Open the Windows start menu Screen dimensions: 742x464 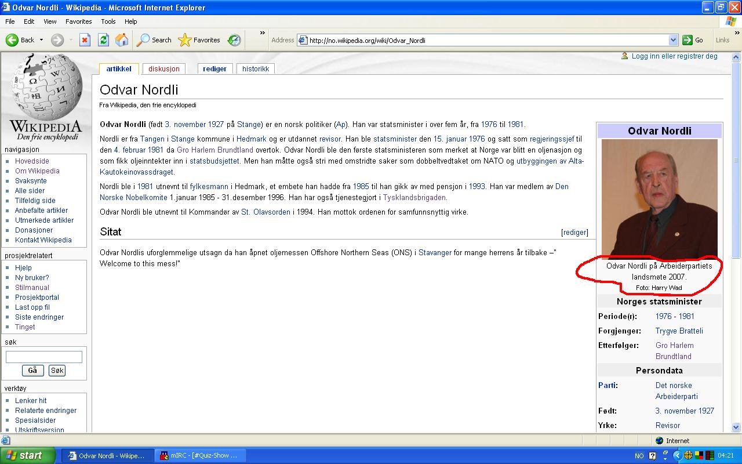pyautogui.click(x=28, y=455)
